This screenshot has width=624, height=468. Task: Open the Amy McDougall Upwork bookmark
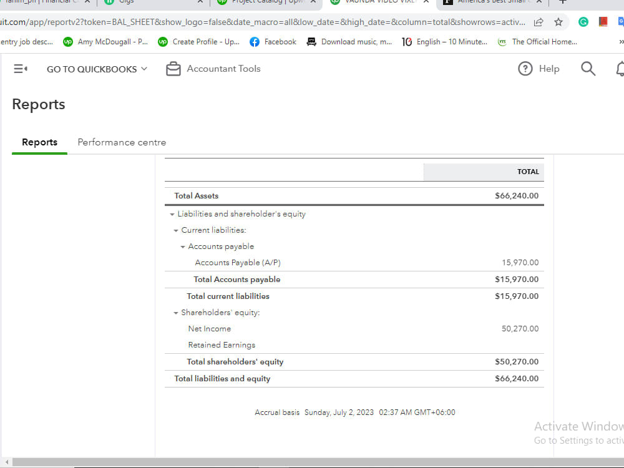click(105, 42)
